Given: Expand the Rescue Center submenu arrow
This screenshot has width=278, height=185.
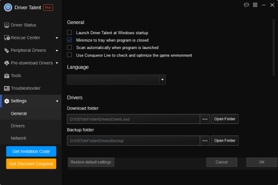Looking at the screenshot, I should click(x=57, y=38).
